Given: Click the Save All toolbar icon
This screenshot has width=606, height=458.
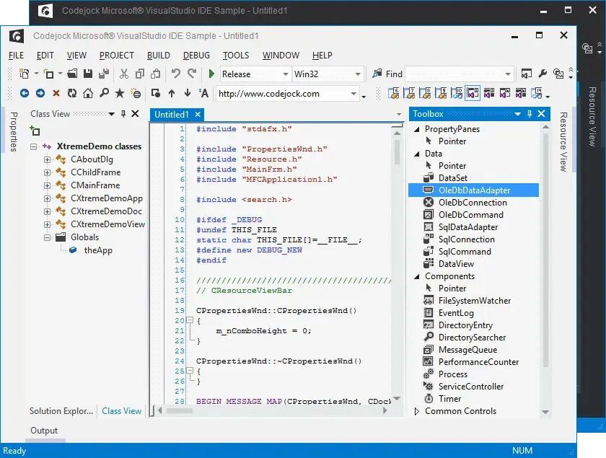Looking at the screenshot, I should coord(104,74).
